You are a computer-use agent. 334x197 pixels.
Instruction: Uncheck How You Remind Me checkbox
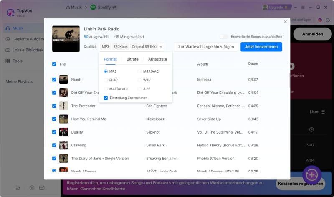pyautogui.click(x=54, y=119)
